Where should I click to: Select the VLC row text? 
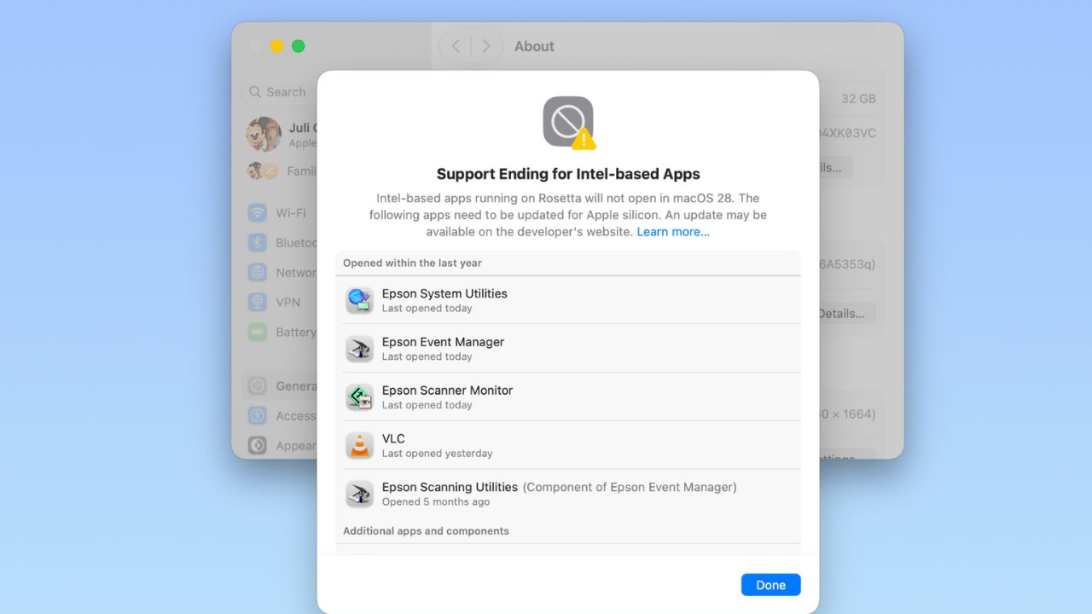(x=393, y=439)
